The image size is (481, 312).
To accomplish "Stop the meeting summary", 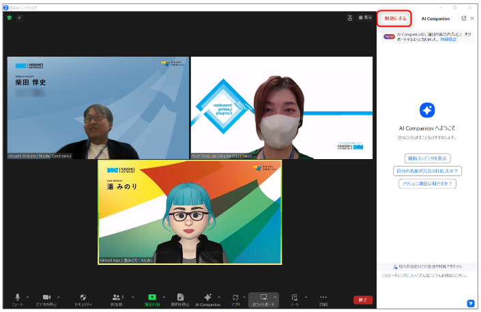I will (180, 300).
